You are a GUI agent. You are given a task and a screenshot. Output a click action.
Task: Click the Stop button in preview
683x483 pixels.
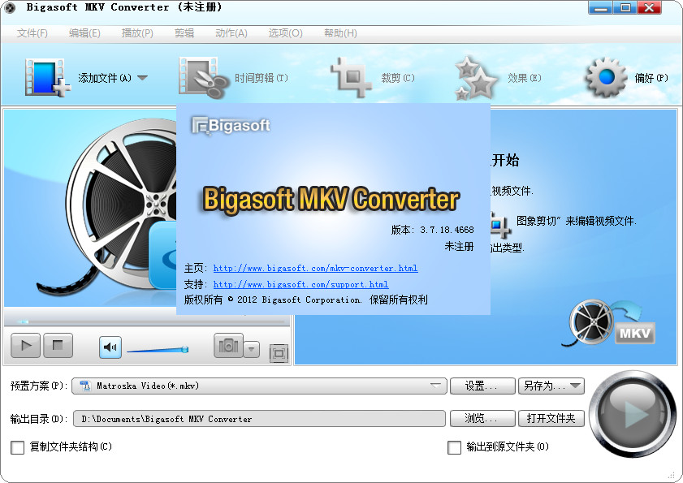tap(58, 346)
